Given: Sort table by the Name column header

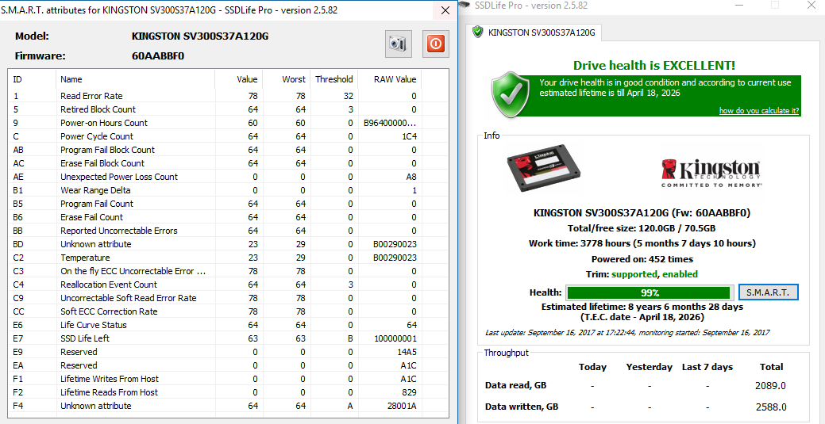Looking at the screenshot, I should pos(136,79).
